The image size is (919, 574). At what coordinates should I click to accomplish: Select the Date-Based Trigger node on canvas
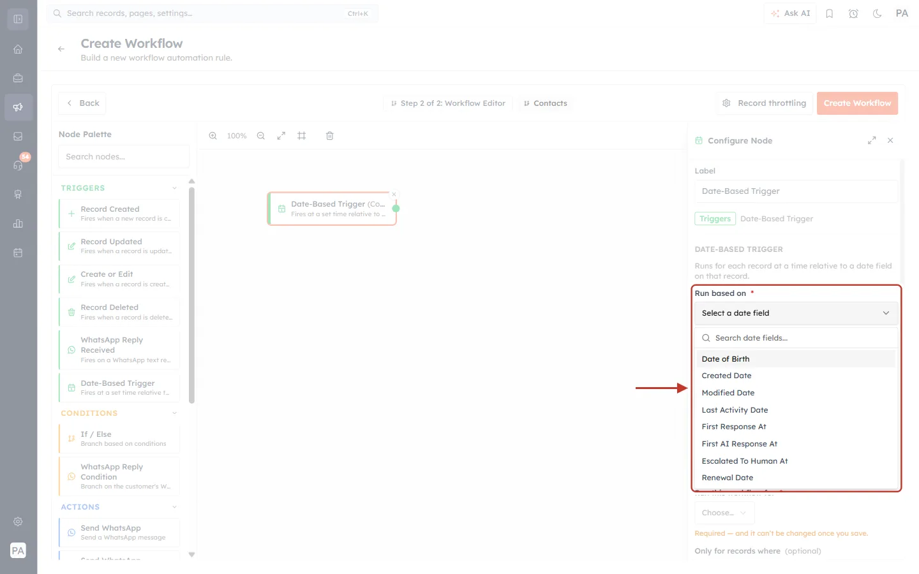click(332, 209)
